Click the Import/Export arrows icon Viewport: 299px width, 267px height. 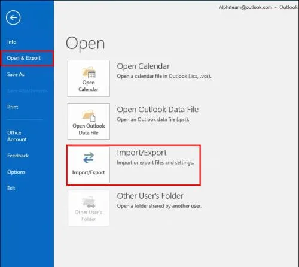point(89,157)
